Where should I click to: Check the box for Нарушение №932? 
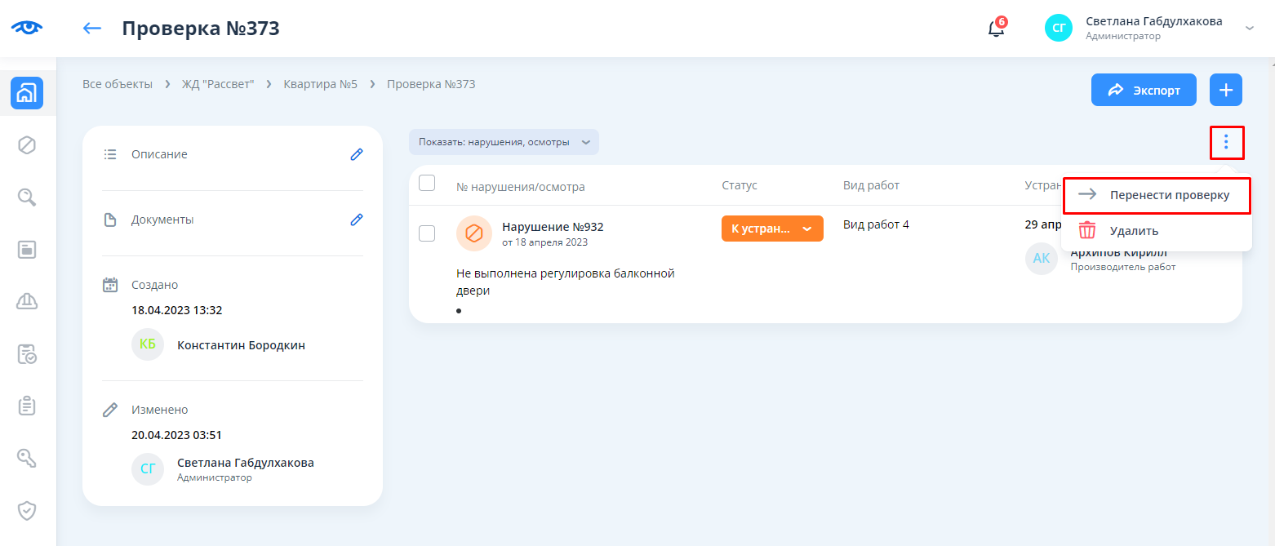(427, 233)
